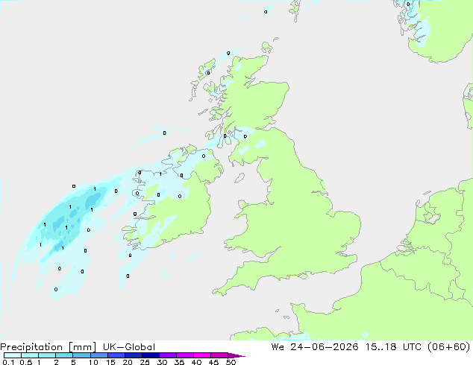Click the date text '24-06-2026'
This screenshot has width=473, height=365.
pyautogui.click(x=325, y=347)
